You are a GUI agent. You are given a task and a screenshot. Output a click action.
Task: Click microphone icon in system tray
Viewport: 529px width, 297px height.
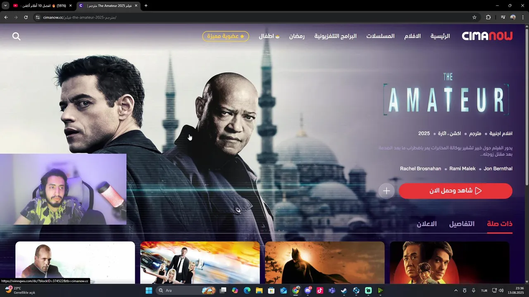pos(474,290)
